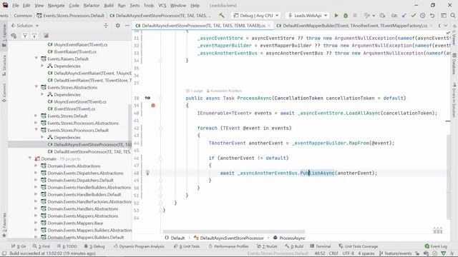This screenshot has height=257, width=458.
Task: Click the grayed-out Stop button
Action: pos(355,16)
